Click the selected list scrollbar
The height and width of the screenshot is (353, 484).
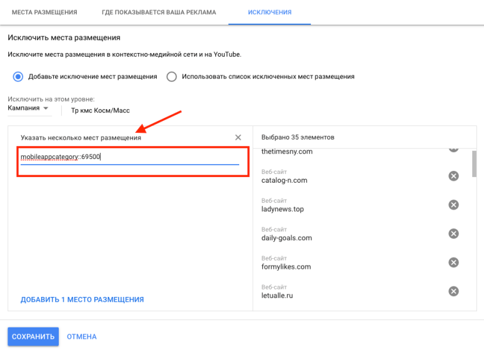[474, 164]
